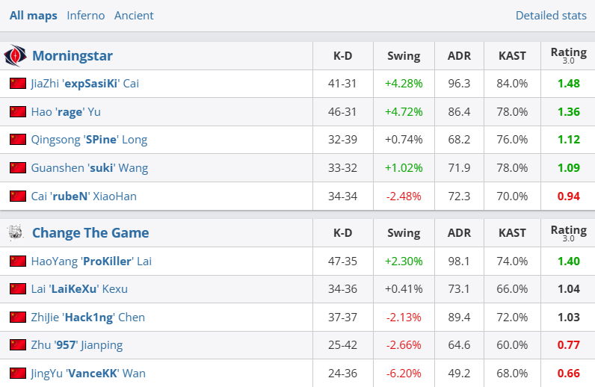Viewport: 595px width, 387px height.
Task: Click the flag icon next to VanceKK
Action: click(18, 373)
